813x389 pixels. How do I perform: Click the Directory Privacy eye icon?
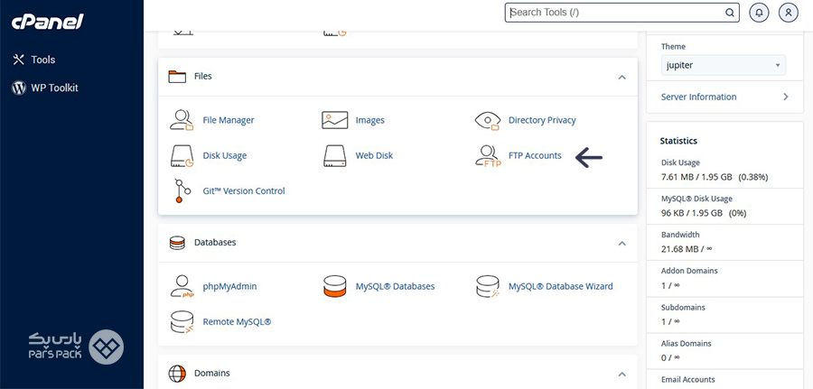488,120
